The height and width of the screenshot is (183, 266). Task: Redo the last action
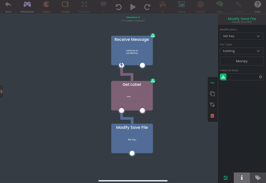point(147,7)
